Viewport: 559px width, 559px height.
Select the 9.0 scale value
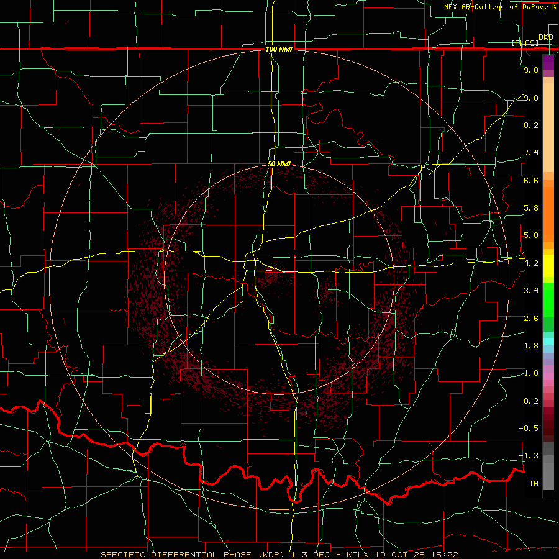tap(531, 98)
